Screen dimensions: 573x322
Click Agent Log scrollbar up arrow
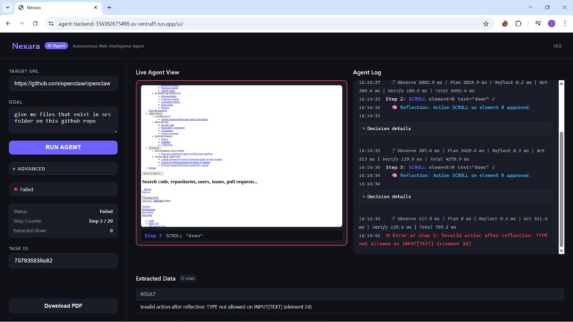coord(562,83)
